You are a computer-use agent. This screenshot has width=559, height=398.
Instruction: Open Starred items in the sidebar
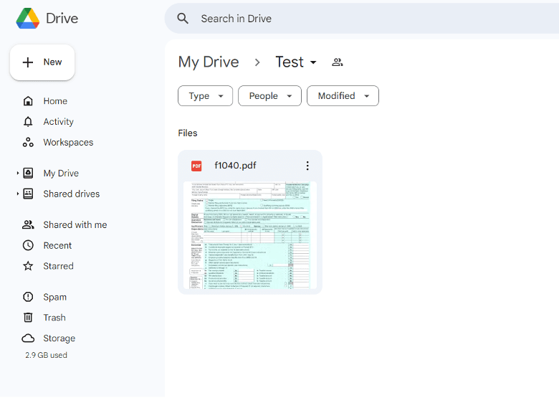pyautogui.click(x=58, y=266)
